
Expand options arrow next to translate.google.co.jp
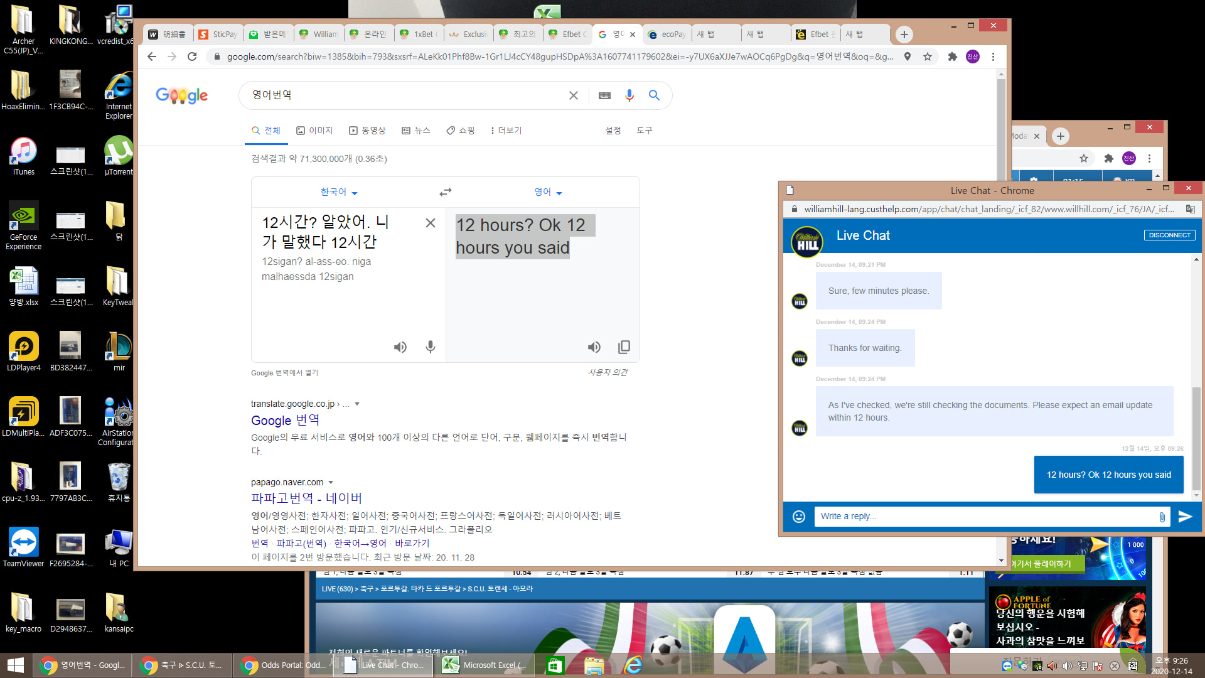click(x=357, y=404)
